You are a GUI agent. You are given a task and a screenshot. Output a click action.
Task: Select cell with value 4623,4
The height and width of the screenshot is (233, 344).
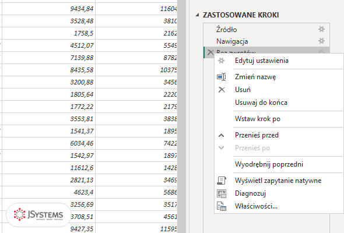point(49,193)
